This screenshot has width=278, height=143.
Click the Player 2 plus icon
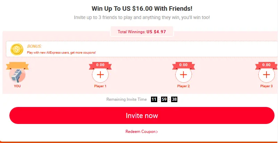[184, 75]
